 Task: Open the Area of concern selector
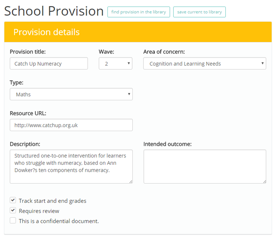tap(205, 63)
